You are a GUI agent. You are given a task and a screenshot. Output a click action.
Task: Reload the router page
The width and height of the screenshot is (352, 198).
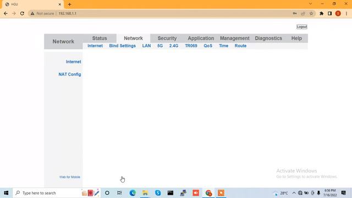click(22, 13)
